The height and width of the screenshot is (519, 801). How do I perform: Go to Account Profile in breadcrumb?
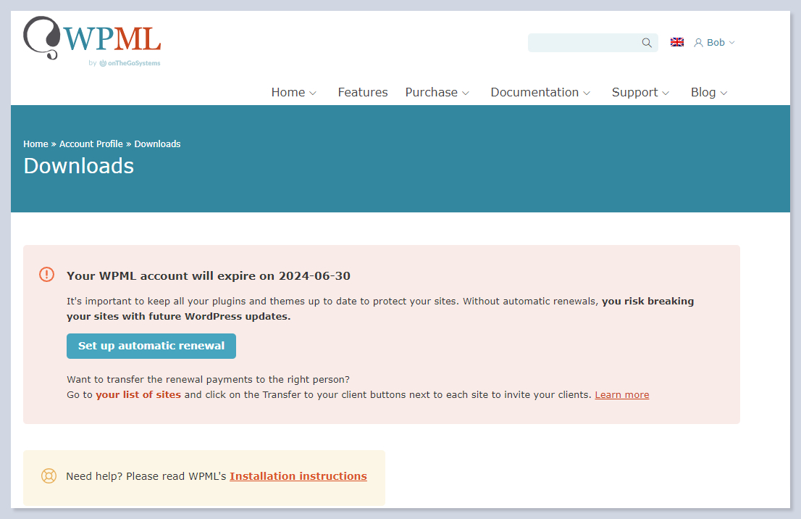pyautogui.click(x=91, y=144)
